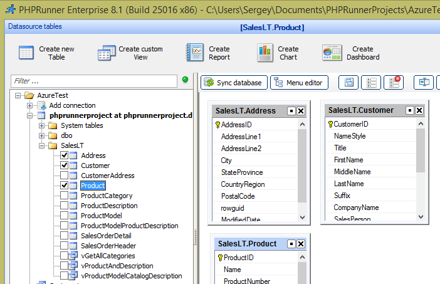Click the primary key icon of CustomerID
The height and width of the screenshot is (284, 440).
click(330, 124)
